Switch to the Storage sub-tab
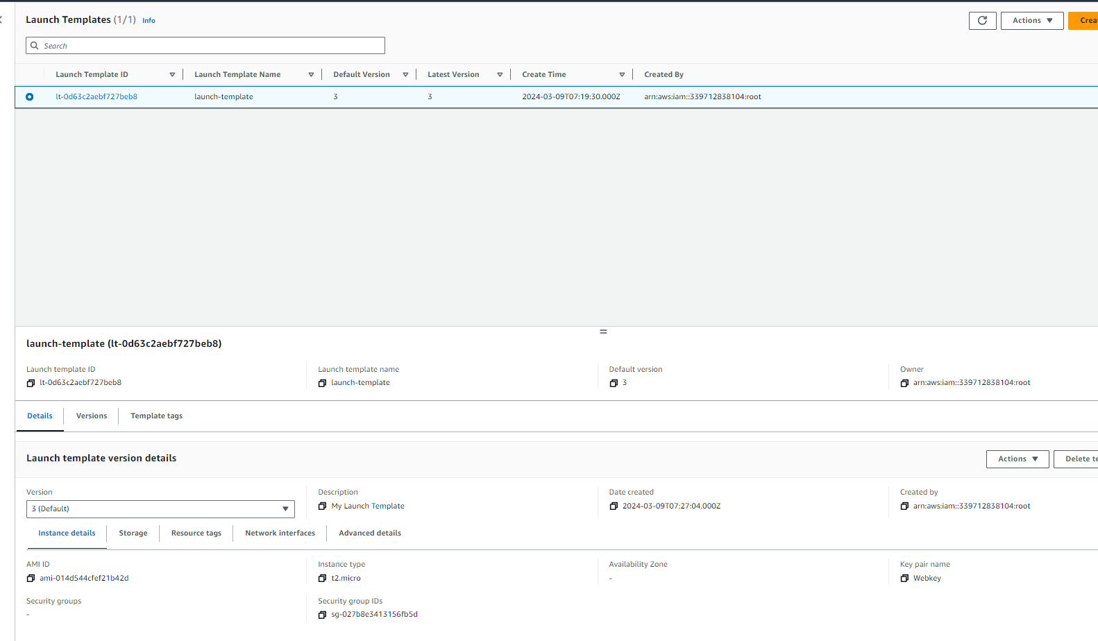Image resolution: width=1098 pixels, height=641 pixels. tap(133, 533)
